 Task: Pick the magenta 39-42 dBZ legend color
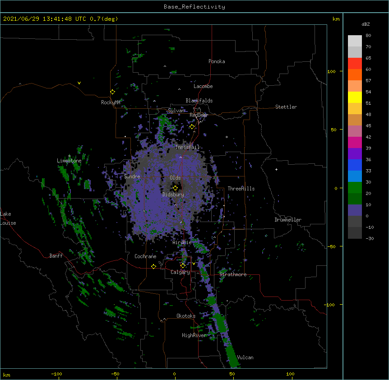[355, 142]
